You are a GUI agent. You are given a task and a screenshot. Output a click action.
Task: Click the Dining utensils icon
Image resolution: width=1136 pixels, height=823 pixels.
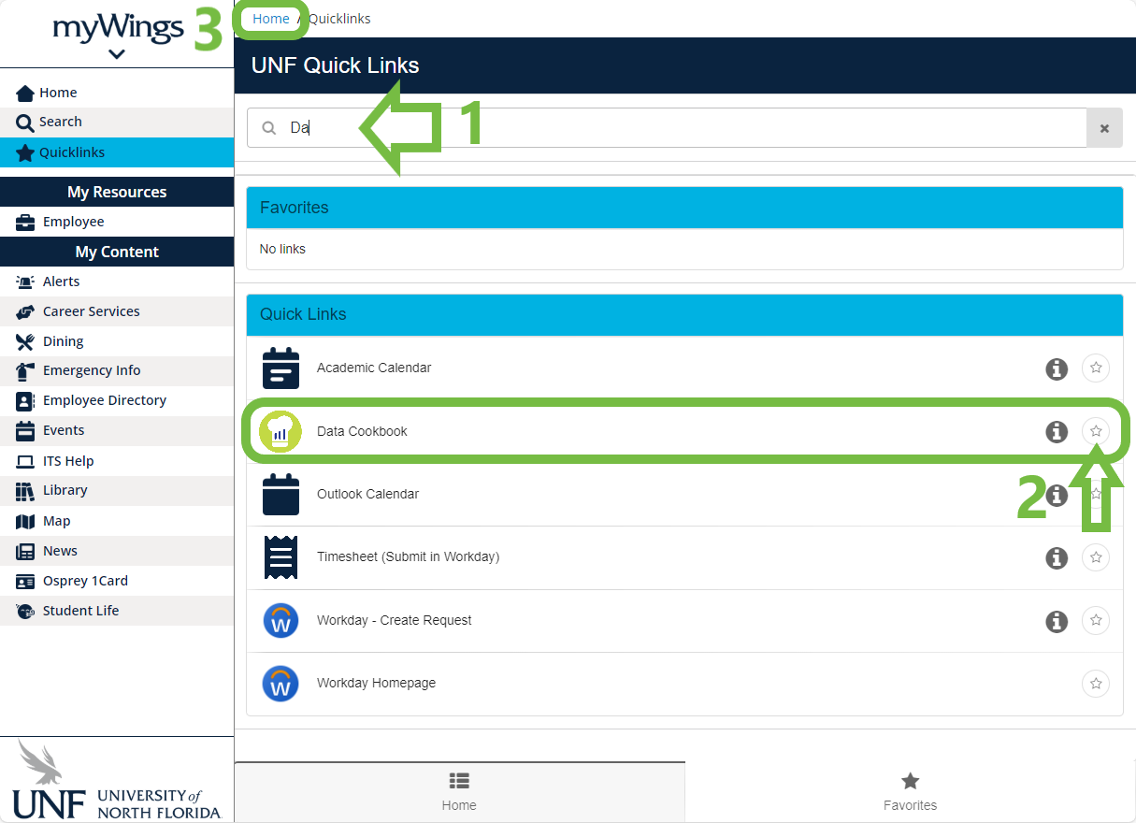[x=25, y=341]
